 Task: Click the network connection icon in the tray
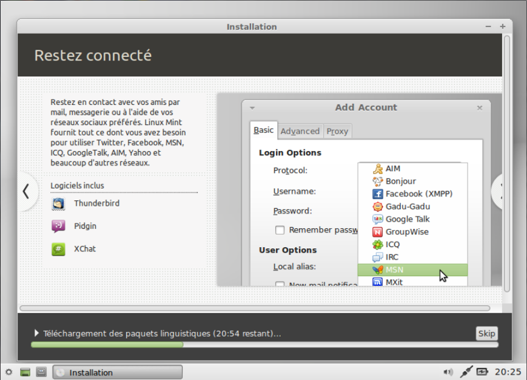tap(466, 372)
